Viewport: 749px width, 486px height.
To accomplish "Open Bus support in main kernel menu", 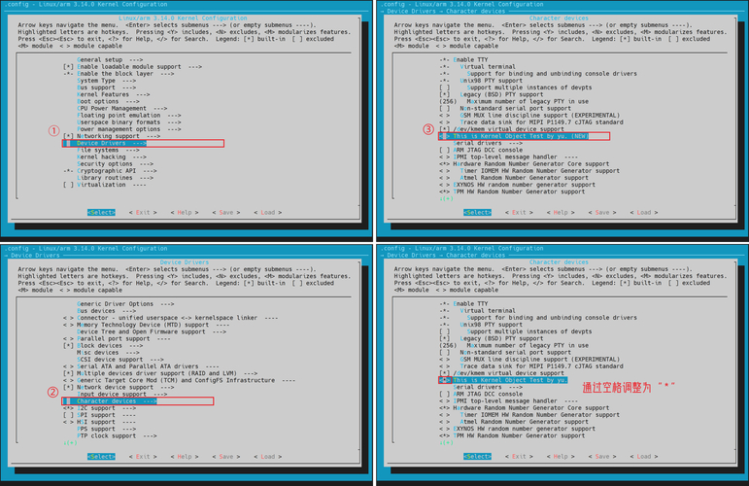I will click(x=106, y=87).
